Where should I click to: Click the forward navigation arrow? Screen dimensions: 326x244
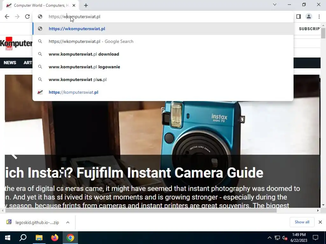(17, 17)
